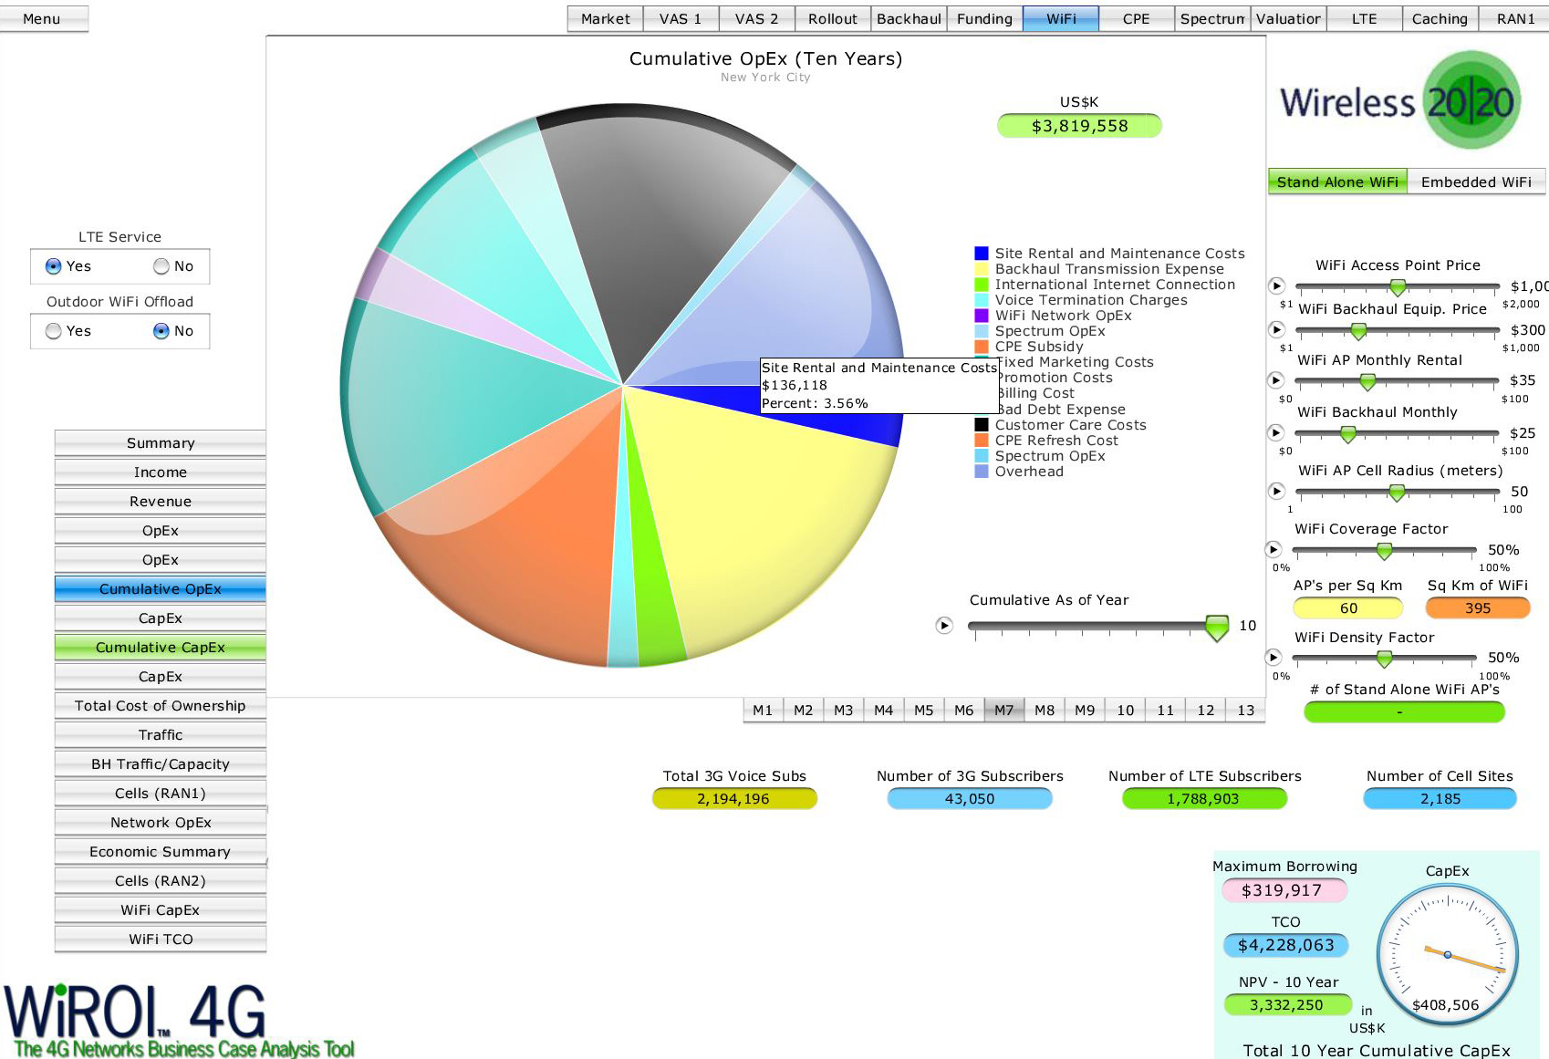
Task: Open the LTE tab
Action: 1364,19
